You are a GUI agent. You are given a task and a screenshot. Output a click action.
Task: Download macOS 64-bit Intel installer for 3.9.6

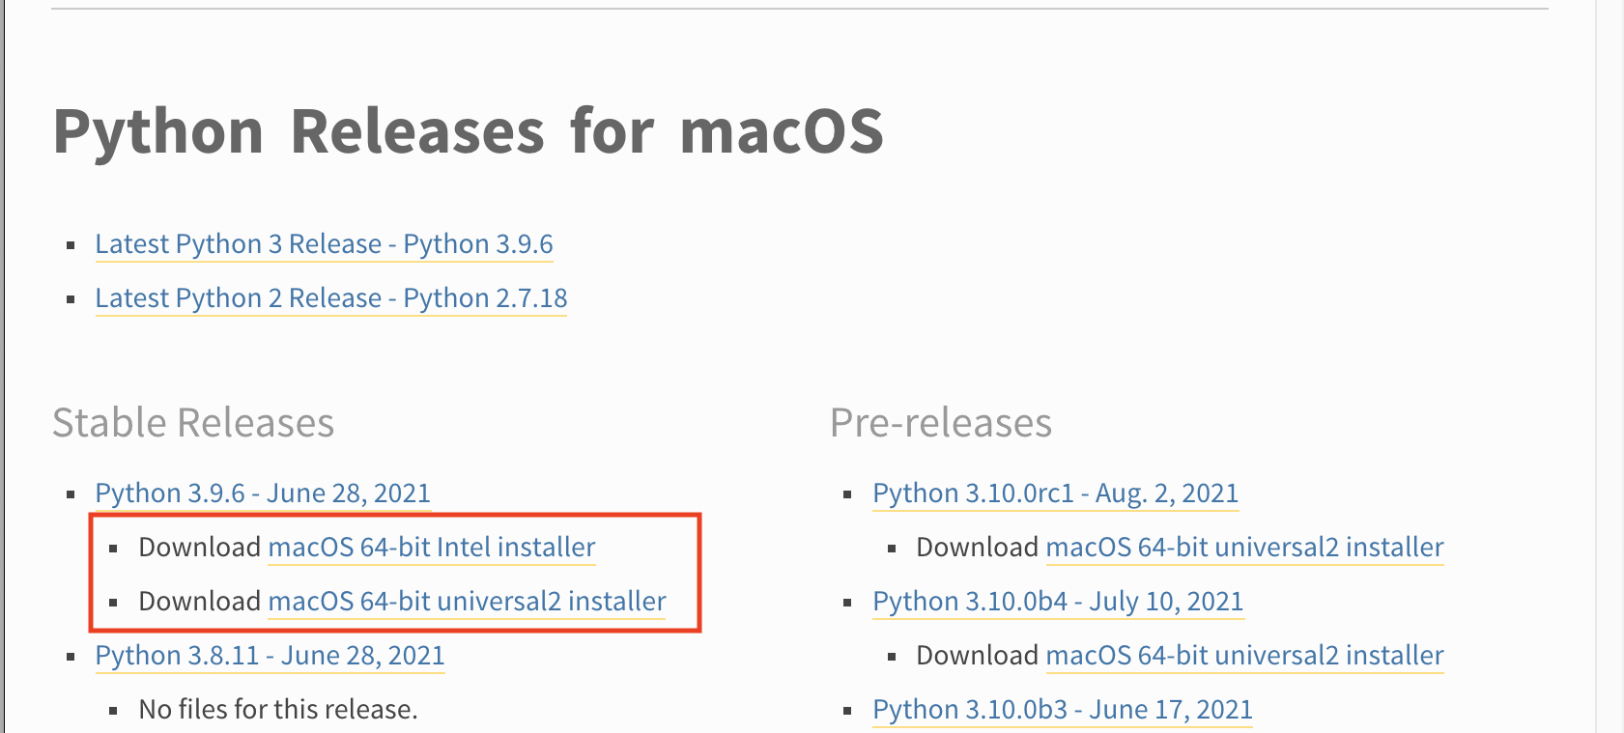point(431,548)
